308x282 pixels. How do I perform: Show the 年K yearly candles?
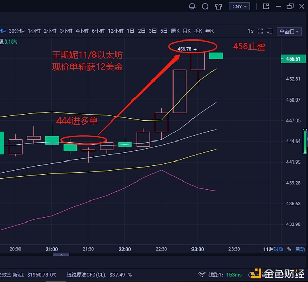[209, 31]
